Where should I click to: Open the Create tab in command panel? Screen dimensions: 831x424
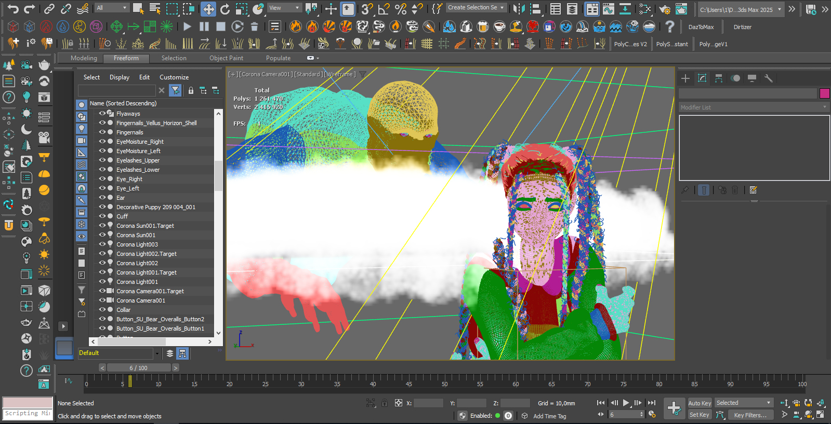pyautogui.click(x=685, y=78)
